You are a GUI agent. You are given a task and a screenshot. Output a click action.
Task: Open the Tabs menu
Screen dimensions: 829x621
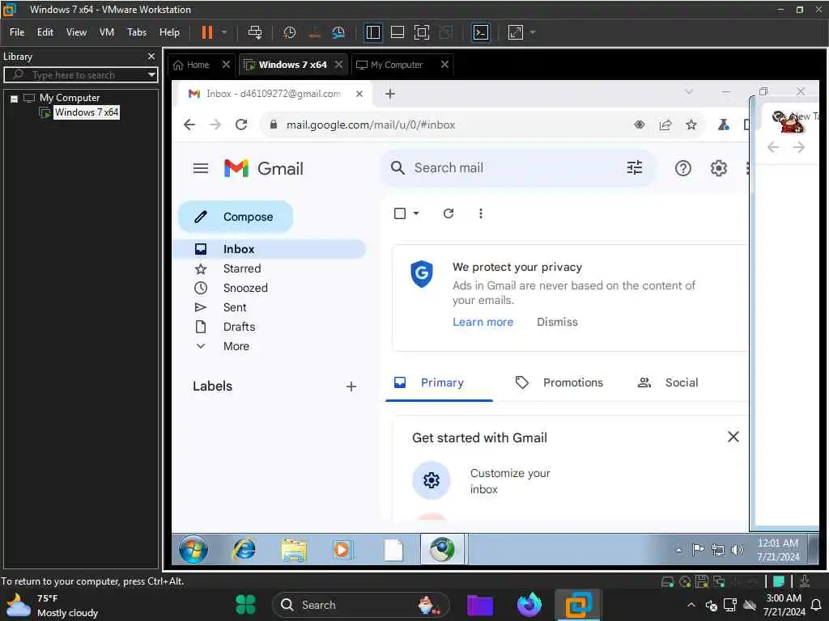coord(136,32)
